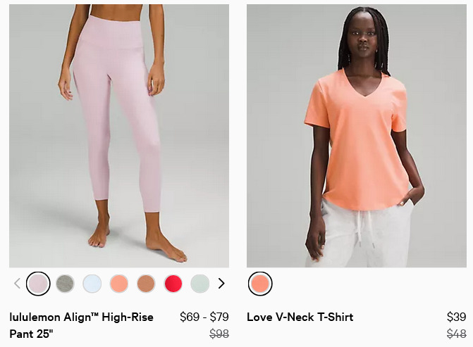Pick the pale blue color swatch
This screenshot has height=347, width=473.
92,284
